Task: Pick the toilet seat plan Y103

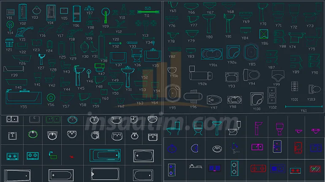Action: pos(314,90)
